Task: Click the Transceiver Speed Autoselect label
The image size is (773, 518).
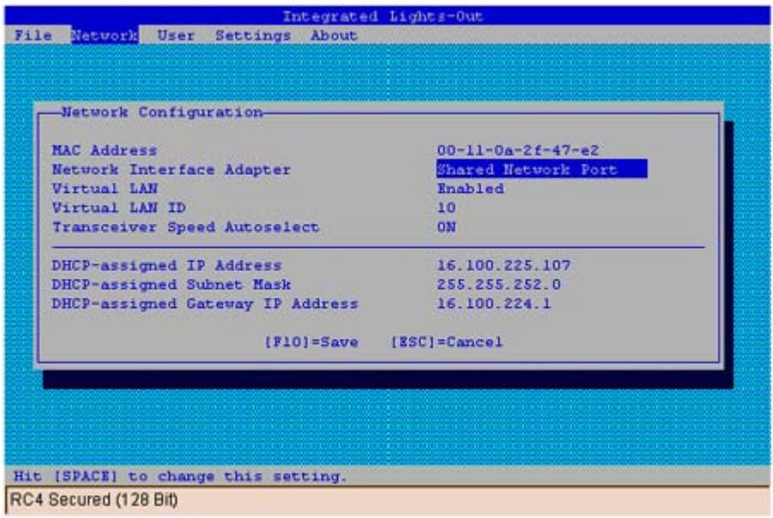Action: click(185, 226)
